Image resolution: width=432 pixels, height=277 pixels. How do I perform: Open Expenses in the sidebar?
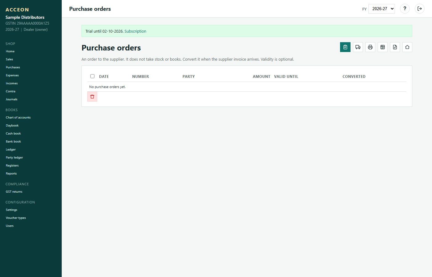tap(12, 75)
